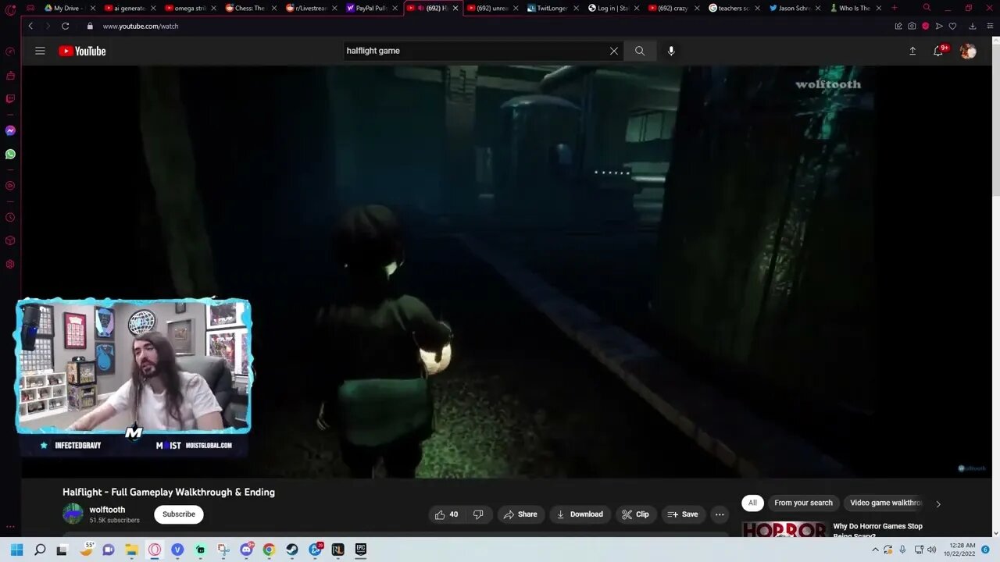Open Opera GX menu logo icon
Image resolution: width=1000 pixels, height=562 pixels.
pos(10,9)
